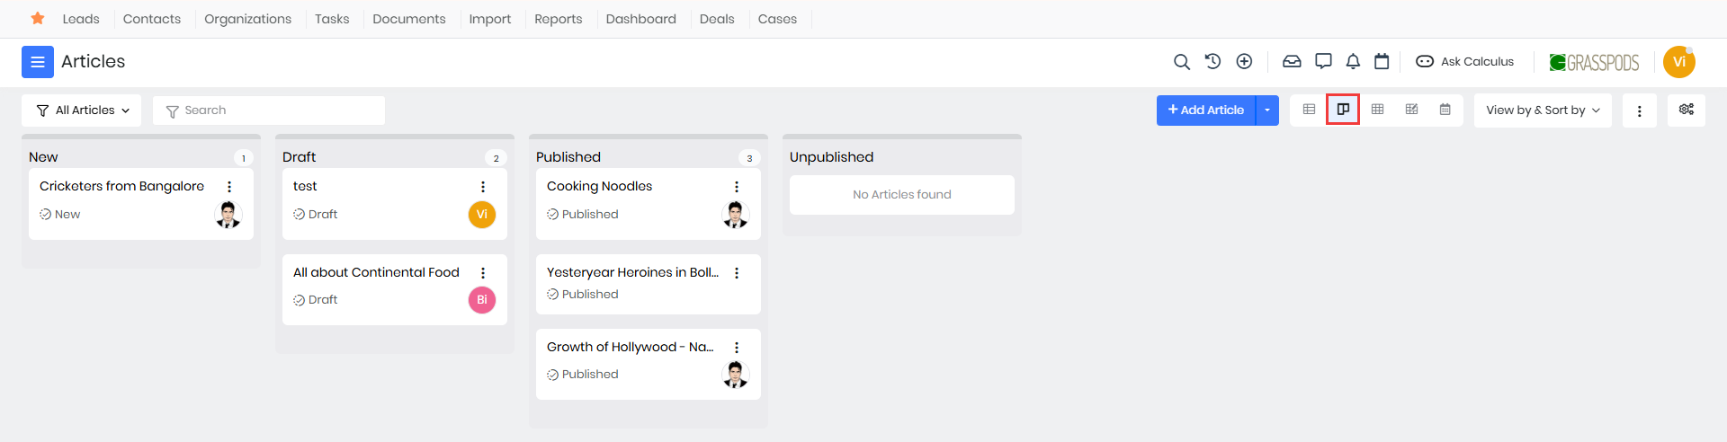Open the Organizations menu item
The height and width of the screenshot is (442, 1727).
(247, 19)
